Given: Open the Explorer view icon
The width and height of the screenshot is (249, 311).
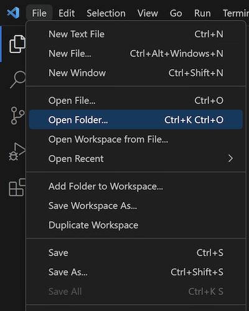Looking at the screenshot, I should (x=17, y=44).
